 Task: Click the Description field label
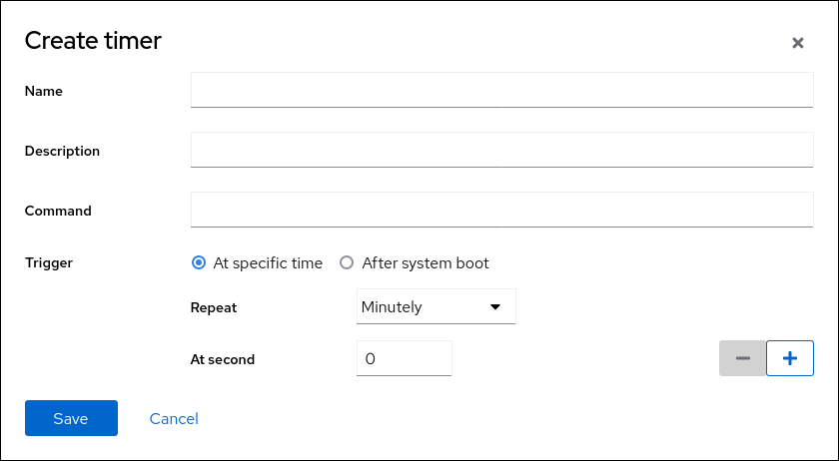click(62, 152)
